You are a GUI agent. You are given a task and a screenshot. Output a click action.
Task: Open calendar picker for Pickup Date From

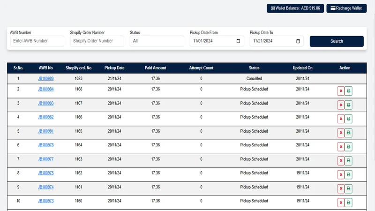pyautogui.click(x=238, y=41)
